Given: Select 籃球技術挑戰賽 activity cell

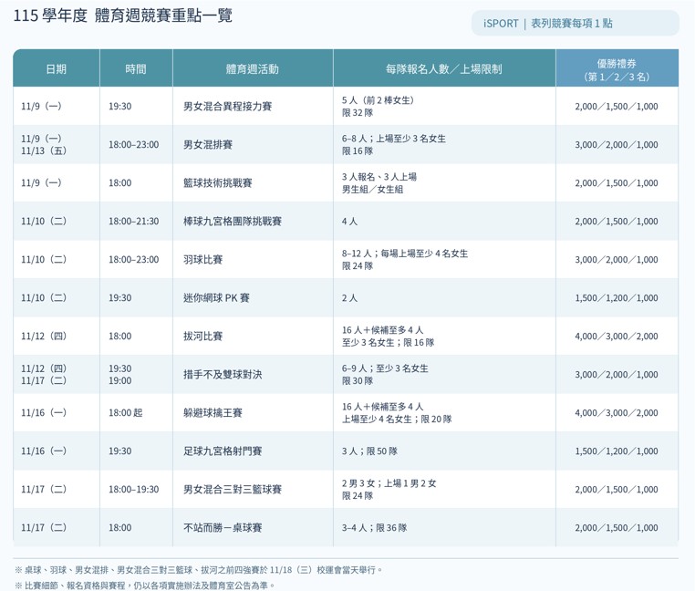Looking at the screenshot, I should coord(253,182).
